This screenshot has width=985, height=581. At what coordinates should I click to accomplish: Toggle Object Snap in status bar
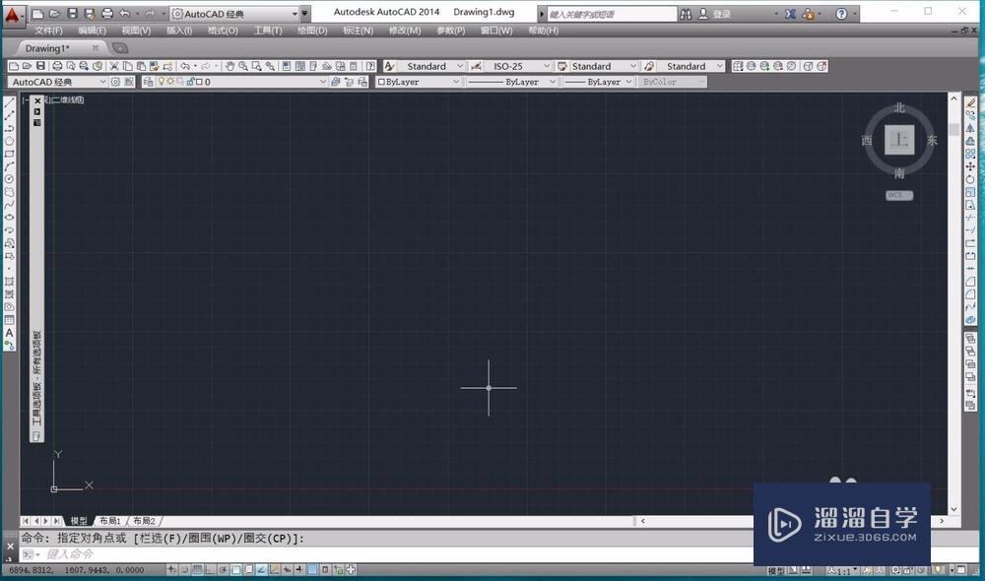tap(235, 570)
